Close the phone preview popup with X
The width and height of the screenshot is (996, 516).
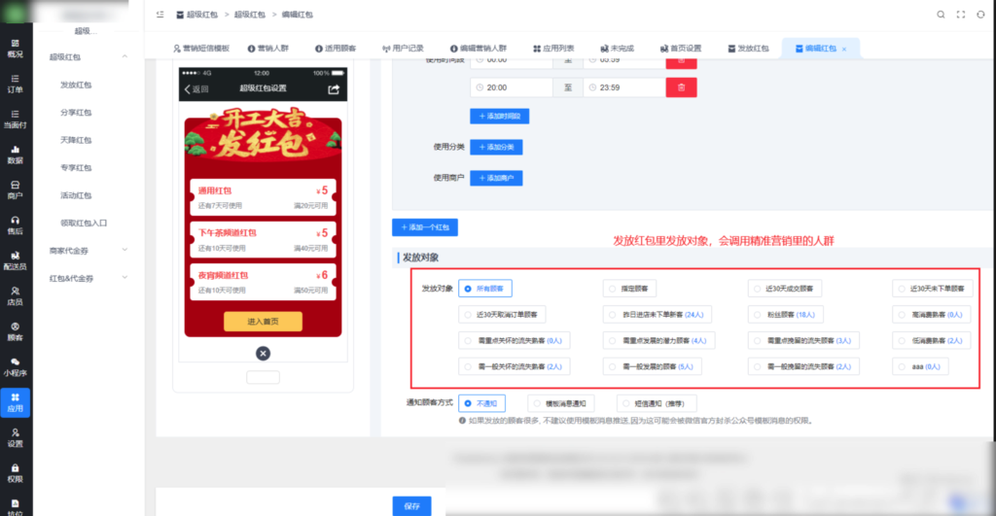[x=263, y=354]
